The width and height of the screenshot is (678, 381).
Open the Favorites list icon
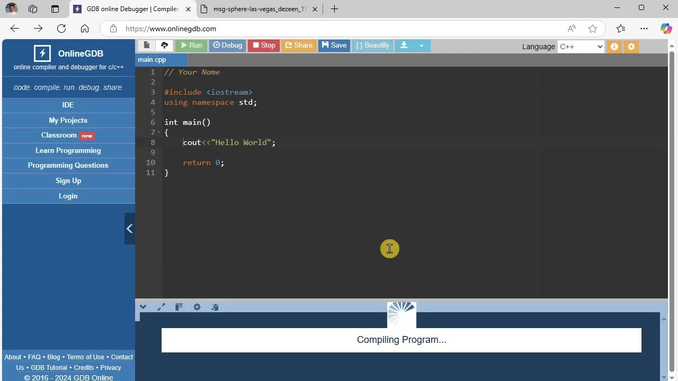(x=621, y=29)
